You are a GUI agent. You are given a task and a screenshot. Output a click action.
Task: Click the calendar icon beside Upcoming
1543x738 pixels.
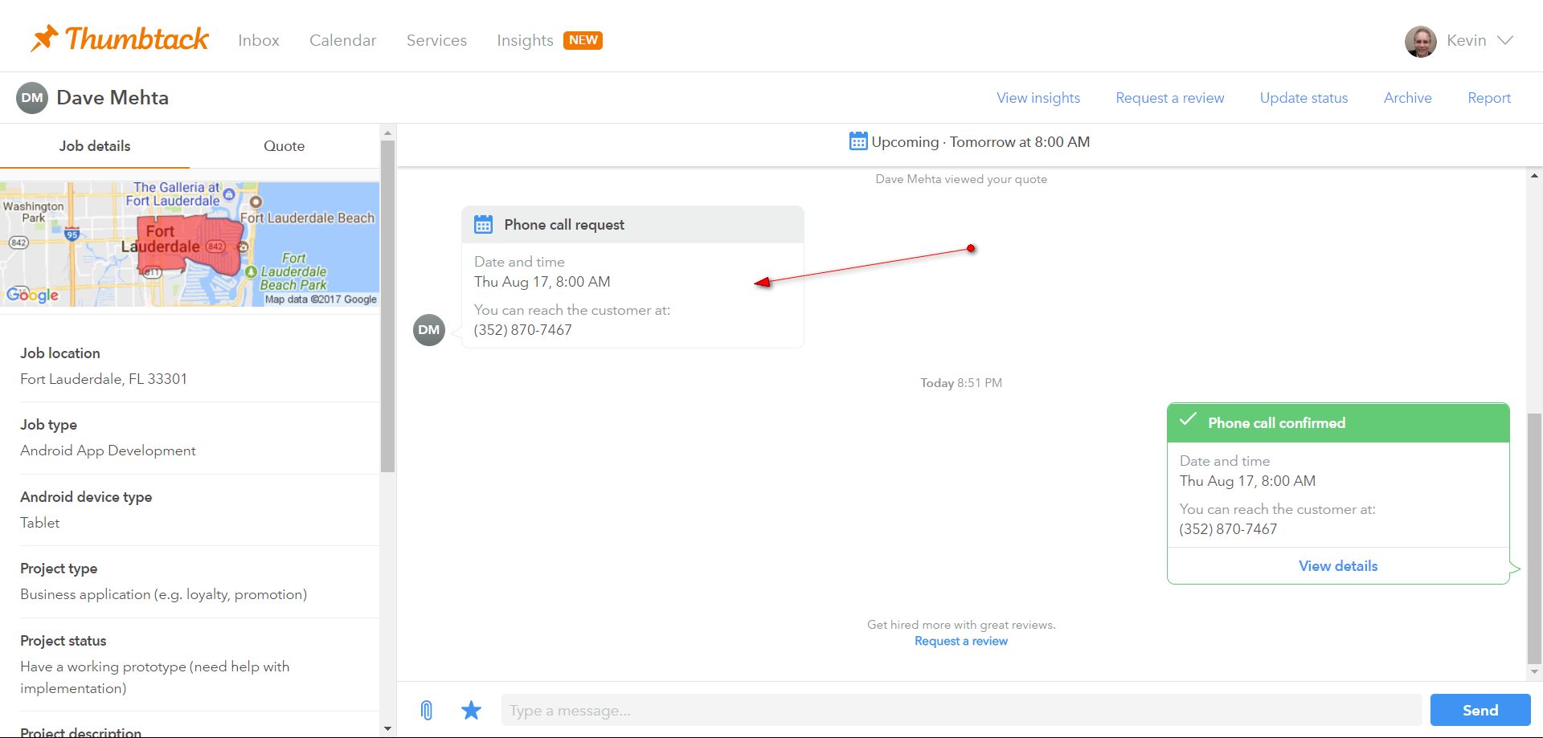pyautogui.click(x=858, y=141)
